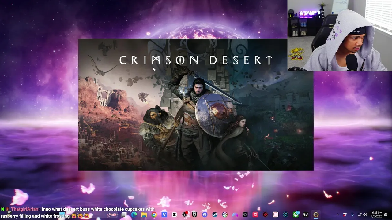Open Microsoft Edge from the taskbar
The width and height of the screenshot is (392, 220).
[x=134, y=215]
